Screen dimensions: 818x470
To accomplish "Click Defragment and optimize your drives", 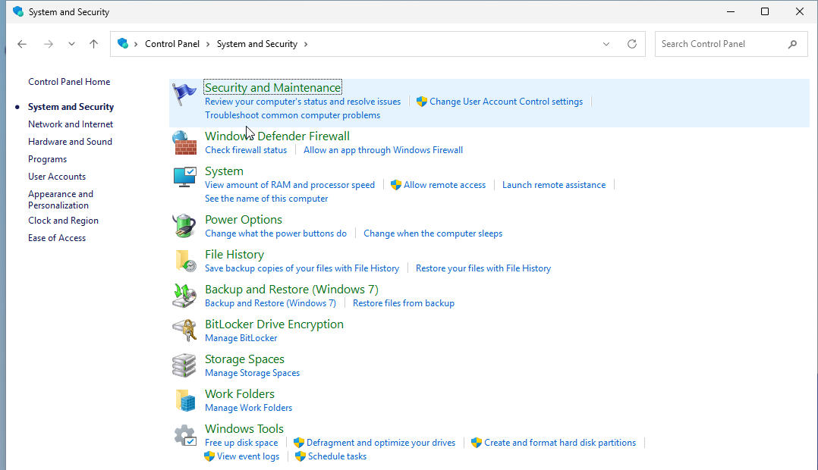I will (381, 443).
